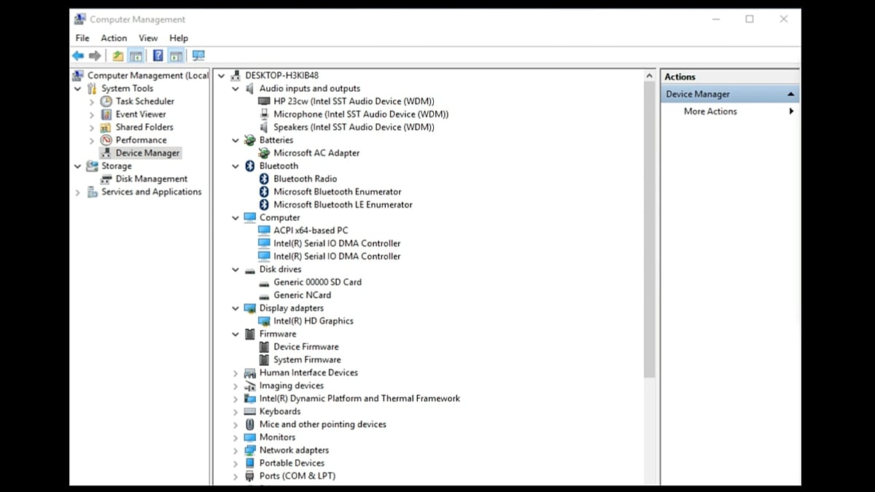Collapse the System Tools node
875x492 pixels.
(x=78, y=89)
